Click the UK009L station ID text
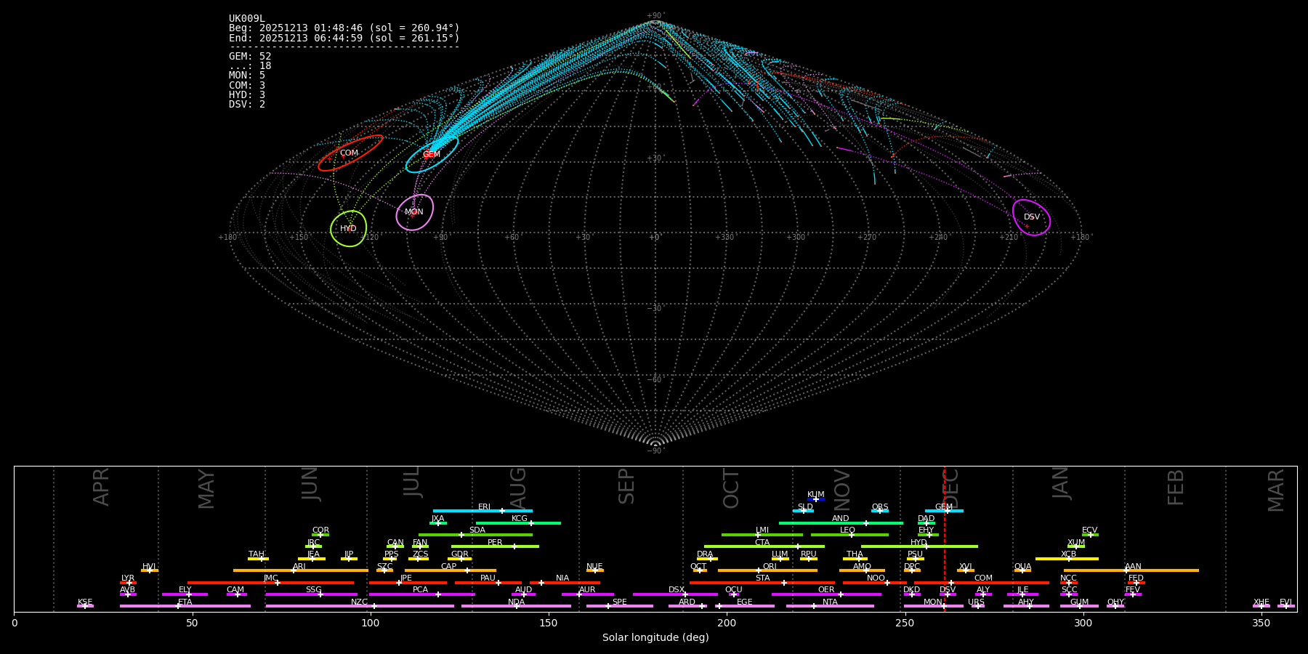 point(247,19)
